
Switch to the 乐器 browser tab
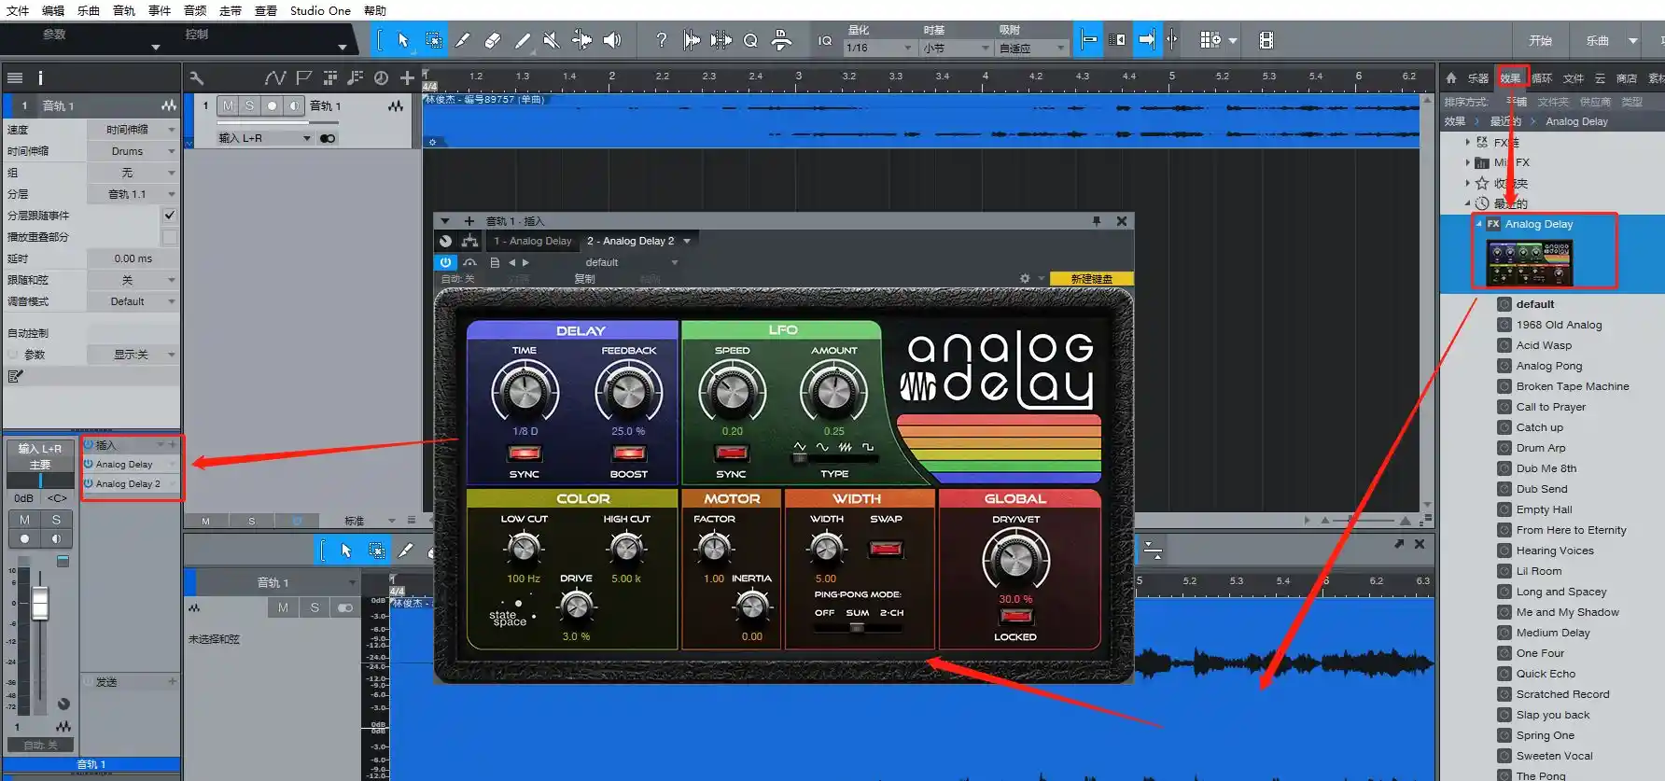coord(1478,78)
